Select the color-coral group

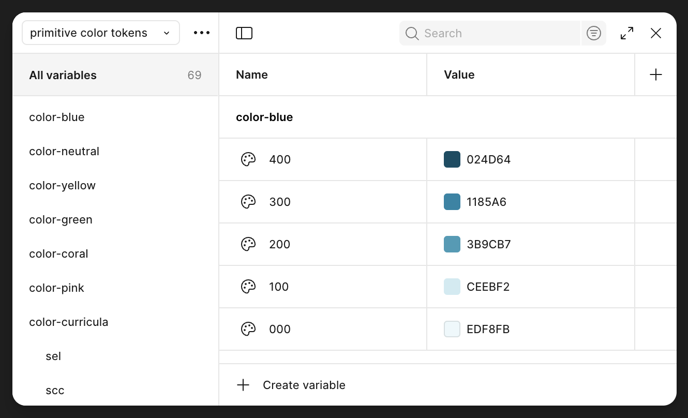(x=58, y=253)
